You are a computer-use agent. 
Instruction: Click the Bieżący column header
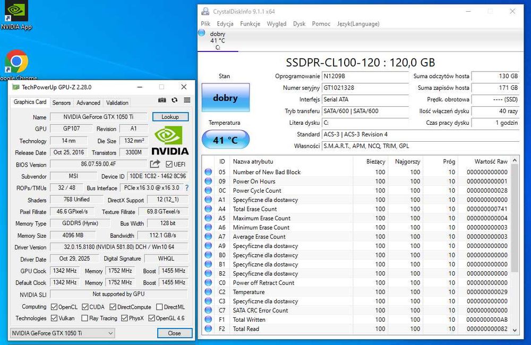[371, 161]
